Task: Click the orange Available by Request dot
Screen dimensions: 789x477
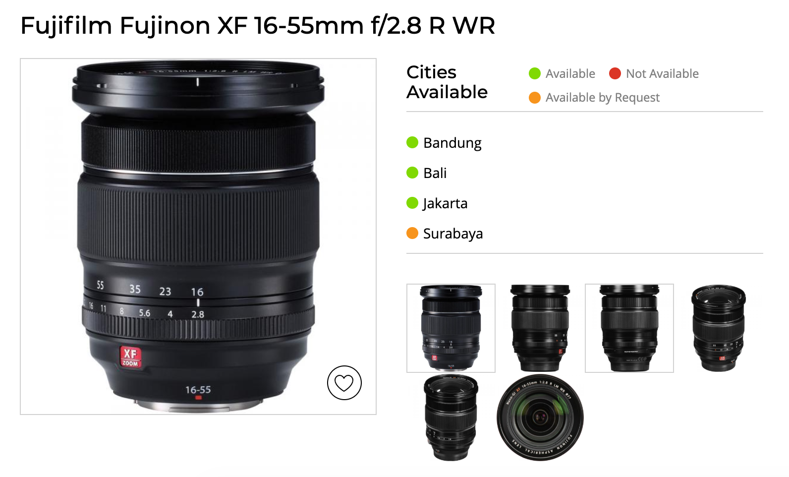Action: (x=535, y=98)
